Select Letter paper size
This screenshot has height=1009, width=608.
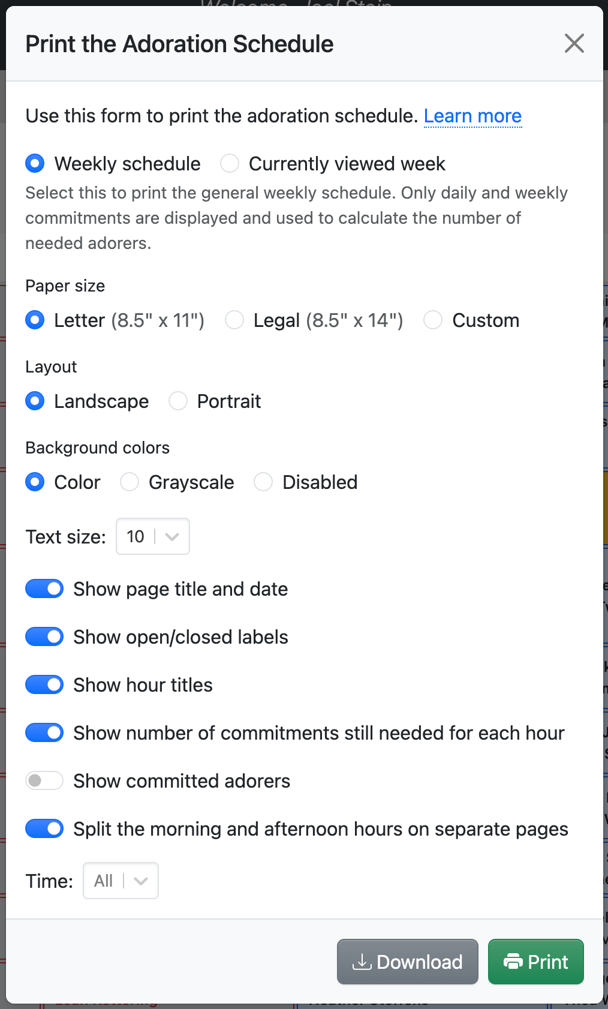click(35, 320)
